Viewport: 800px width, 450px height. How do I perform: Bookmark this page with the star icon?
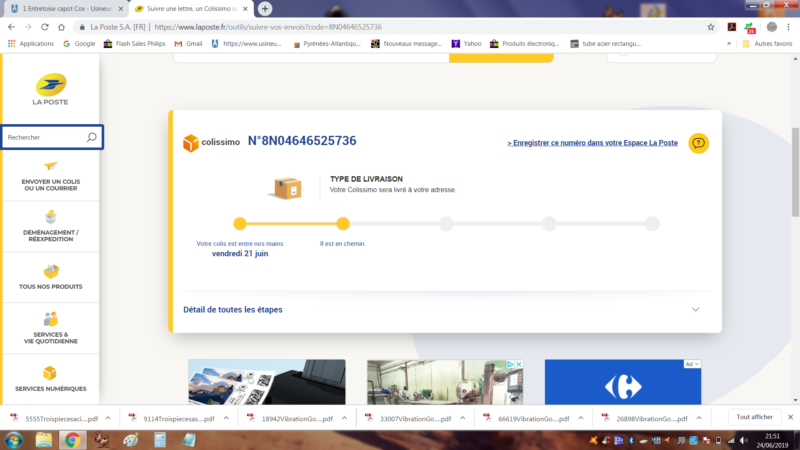pos(711,27)
